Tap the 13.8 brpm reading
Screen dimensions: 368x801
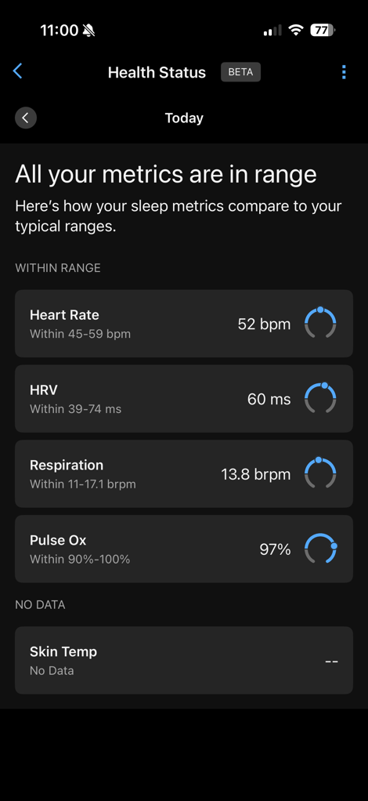coord(256,474)
